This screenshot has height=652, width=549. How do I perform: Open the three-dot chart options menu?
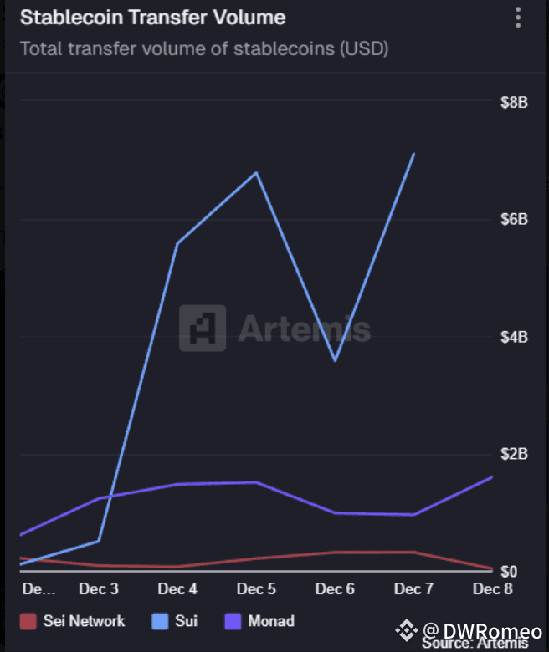click(521, 18)
